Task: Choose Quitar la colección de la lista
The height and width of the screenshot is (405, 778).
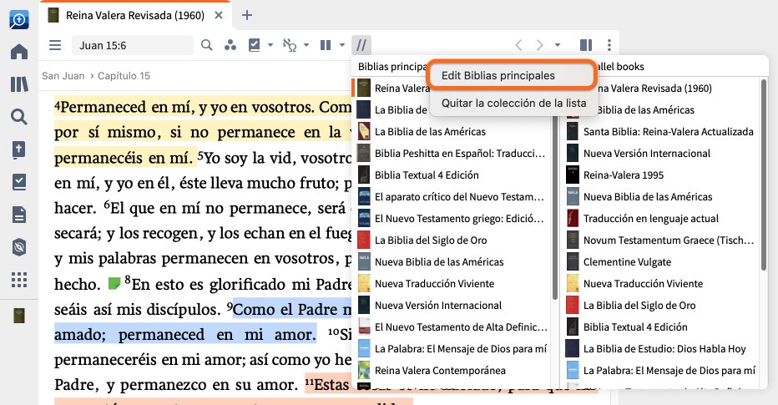Action: click(513, 103)
